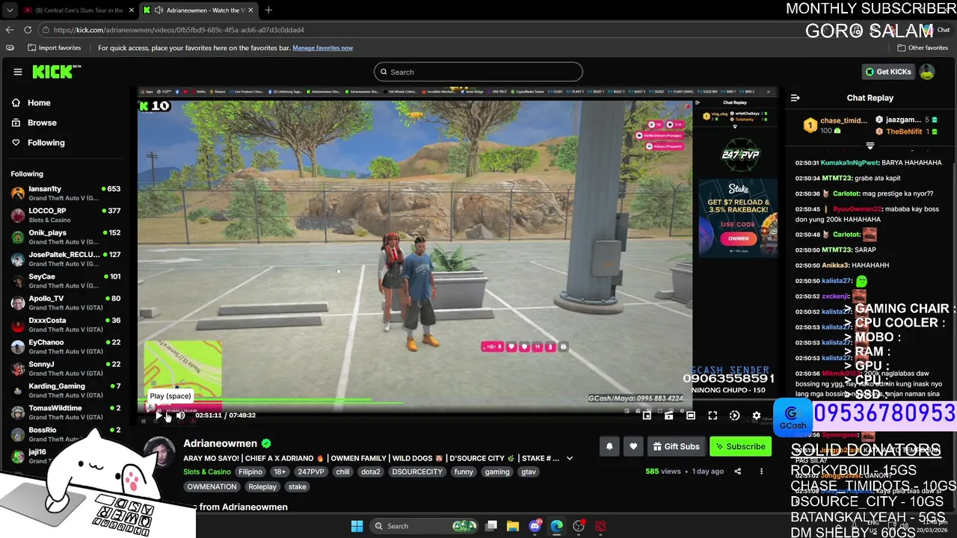Open File Explorer from the taskbar
Screen dimensions: 957x538
[x=513, y=526]
